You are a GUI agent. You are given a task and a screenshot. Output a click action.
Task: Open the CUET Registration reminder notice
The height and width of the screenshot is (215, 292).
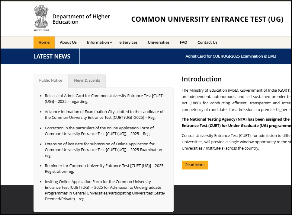[104, 168]
